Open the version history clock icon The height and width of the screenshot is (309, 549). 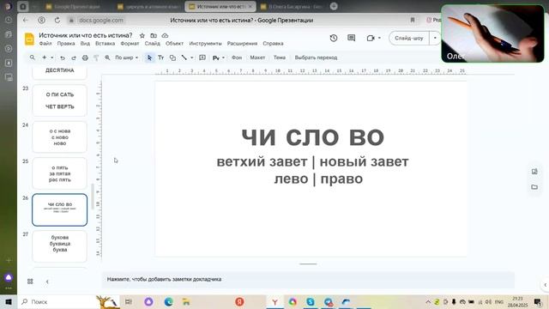click(x=334, y=38)
